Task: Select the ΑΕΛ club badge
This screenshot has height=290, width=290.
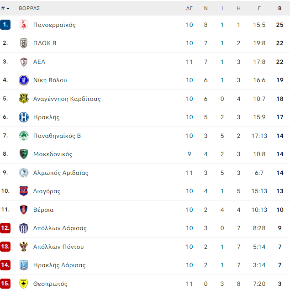Action: click(24, 62)
